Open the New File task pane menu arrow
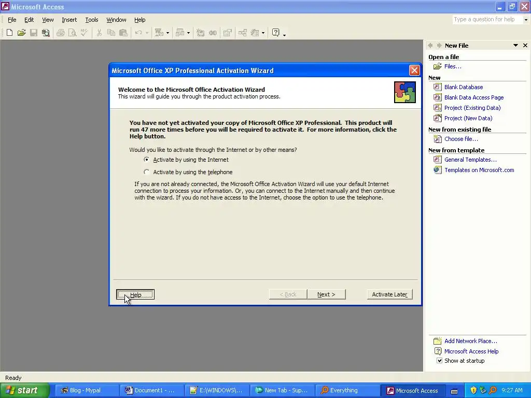 point(515,46)
